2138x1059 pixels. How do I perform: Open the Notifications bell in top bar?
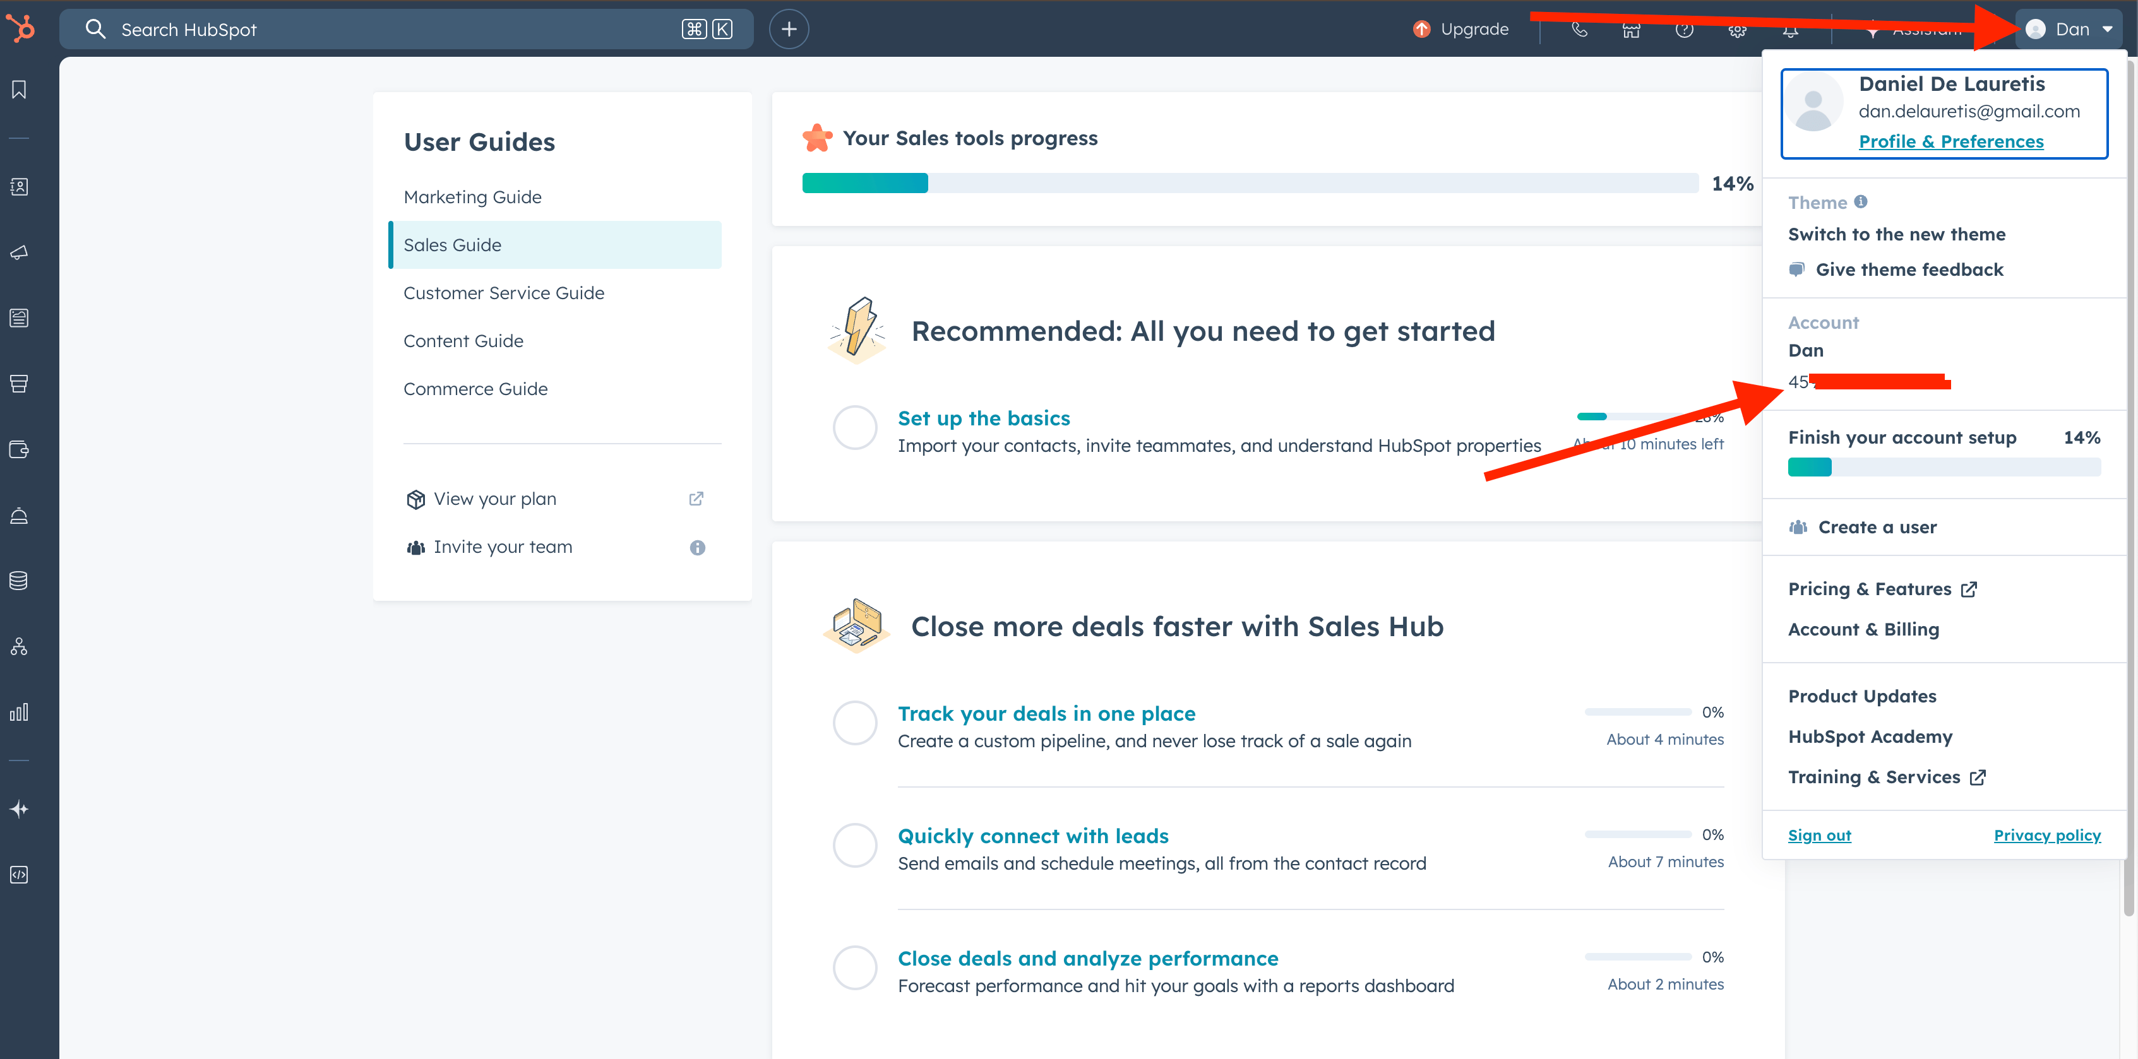[x=1790, y=29]
